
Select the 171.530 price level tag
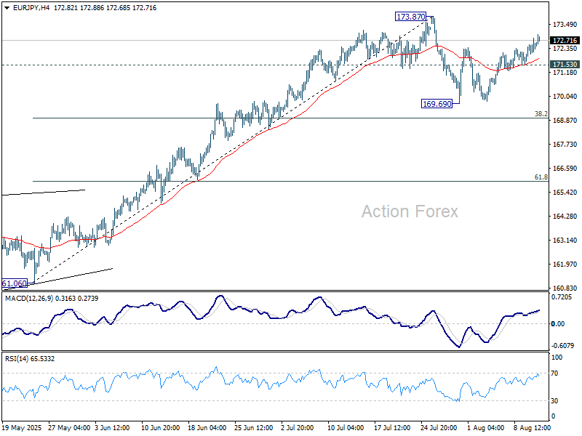(x=565, y=65)
